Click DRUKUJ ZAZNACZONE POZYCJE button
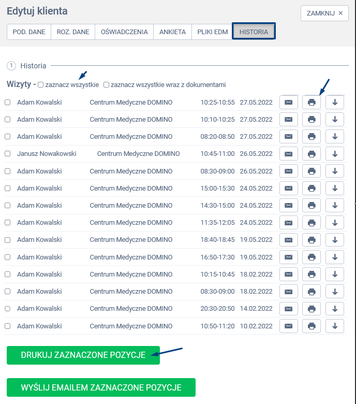 click(x=83, y=355)
